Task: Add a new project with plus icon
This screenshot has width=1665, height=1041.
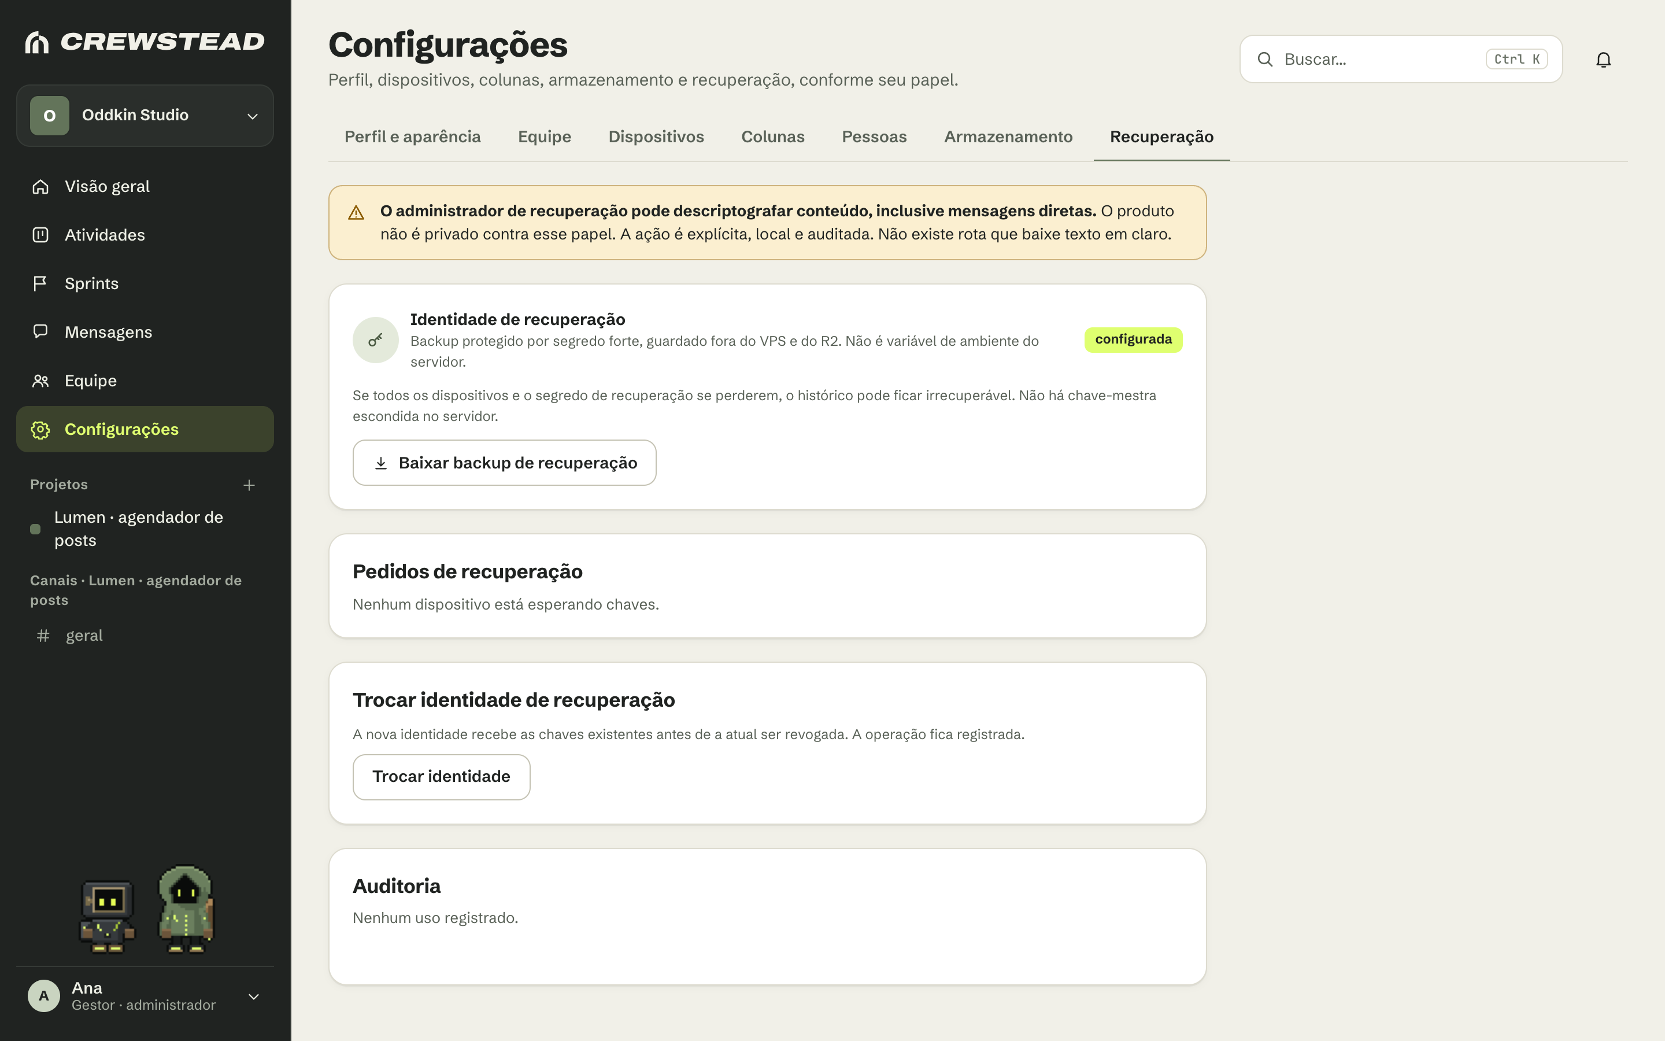Action: pyautogui.click(x=249, y=485)
